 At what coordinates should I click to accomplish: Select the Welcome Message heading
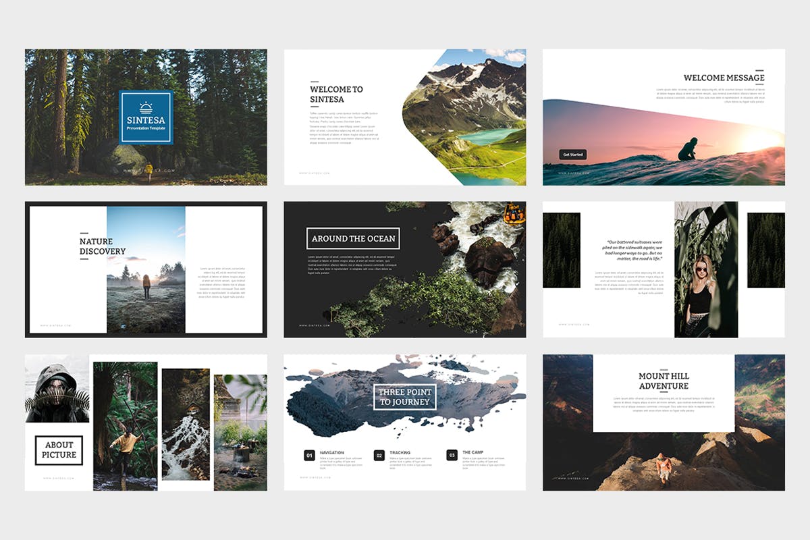724,78
